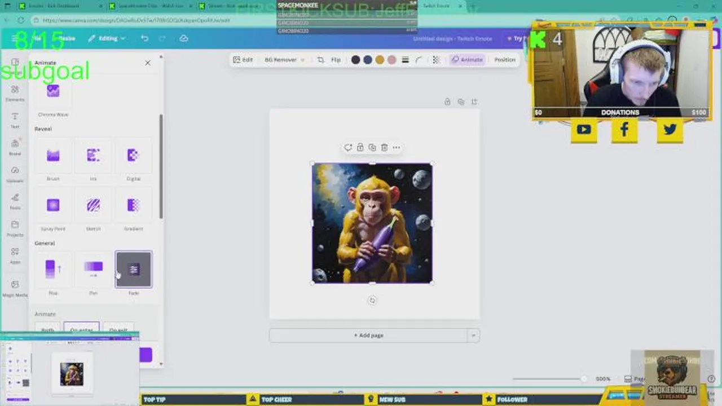Toggle the Animate toolbar button

[x=467, y=60]
